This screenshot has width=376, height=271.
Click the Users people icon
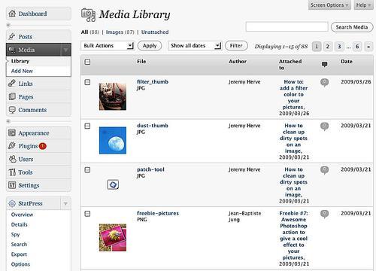[12, 159]
